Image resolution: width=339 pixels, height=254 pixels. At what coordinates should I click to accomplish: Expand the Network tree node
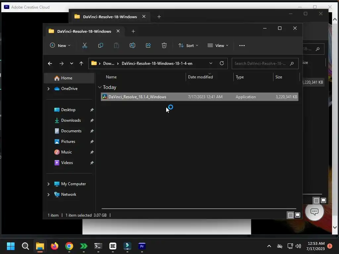tap(48, 194)
